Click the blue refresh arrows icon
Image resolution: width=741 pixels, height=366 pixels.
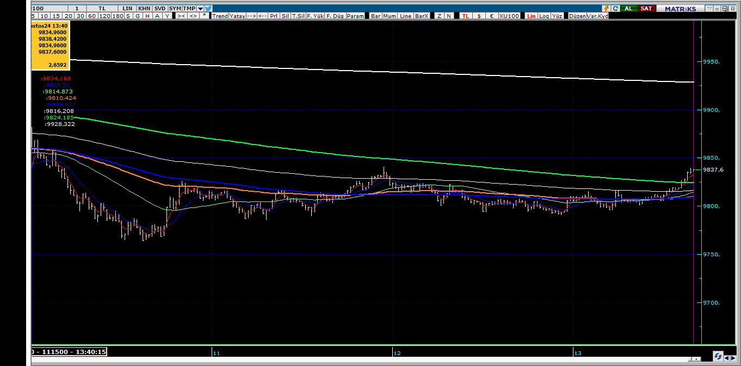718,356
